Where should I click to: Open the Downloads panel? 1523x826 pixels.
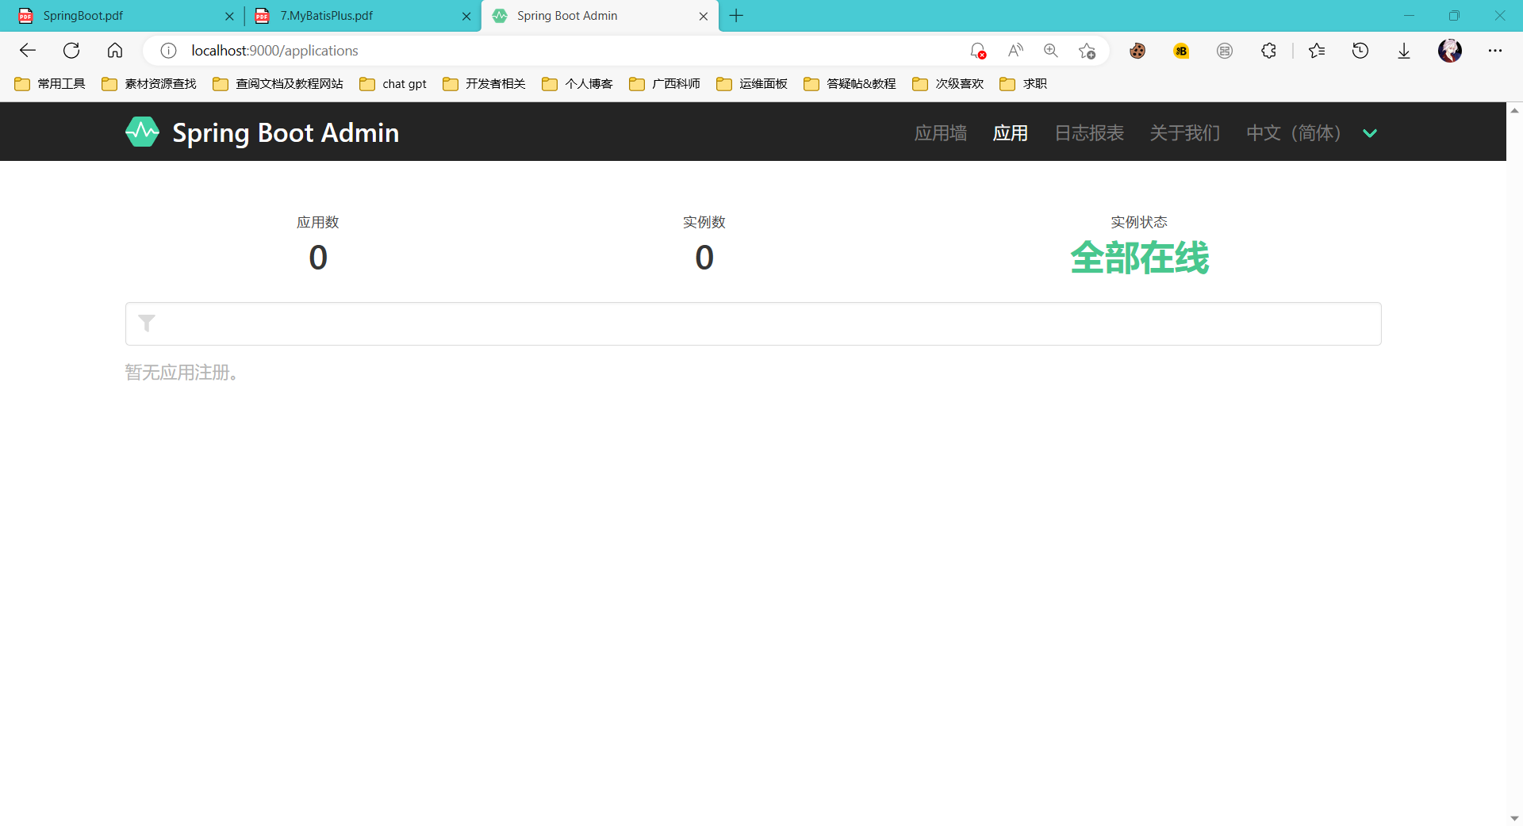click(x=1404, y=51)
